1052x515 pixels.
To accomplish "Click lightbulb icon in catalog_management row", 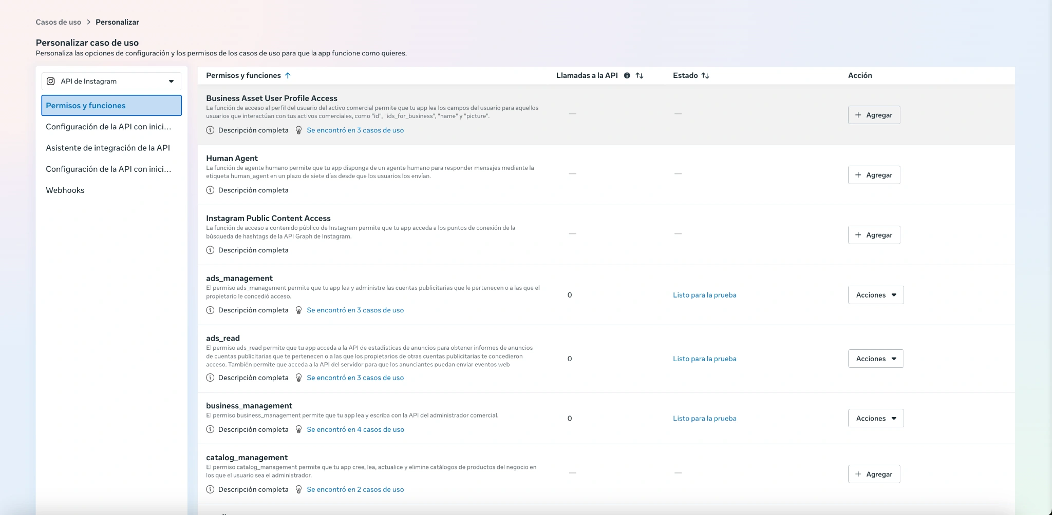I will click(x=298, y=489).
